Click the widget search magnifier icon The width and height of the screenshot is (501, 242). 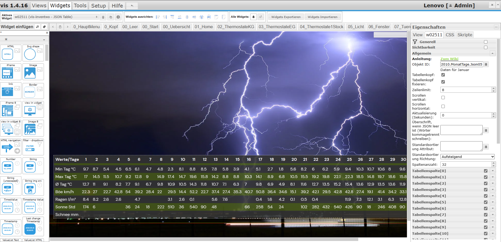pos(38,27)
